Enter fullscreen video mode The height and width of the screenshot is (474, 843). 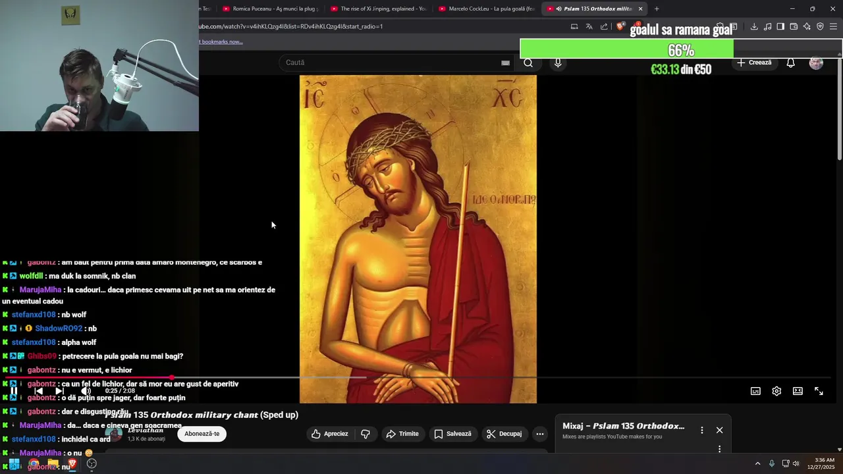click(x=819, y=391)
